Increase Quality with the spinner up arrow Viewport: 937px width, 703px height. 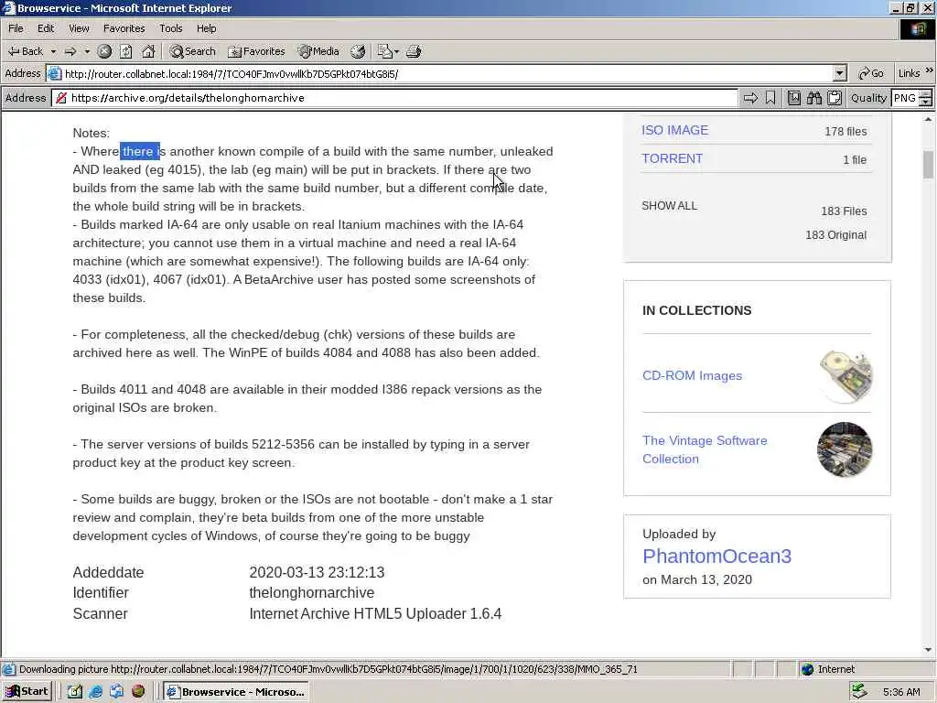[x=926, y=94]
